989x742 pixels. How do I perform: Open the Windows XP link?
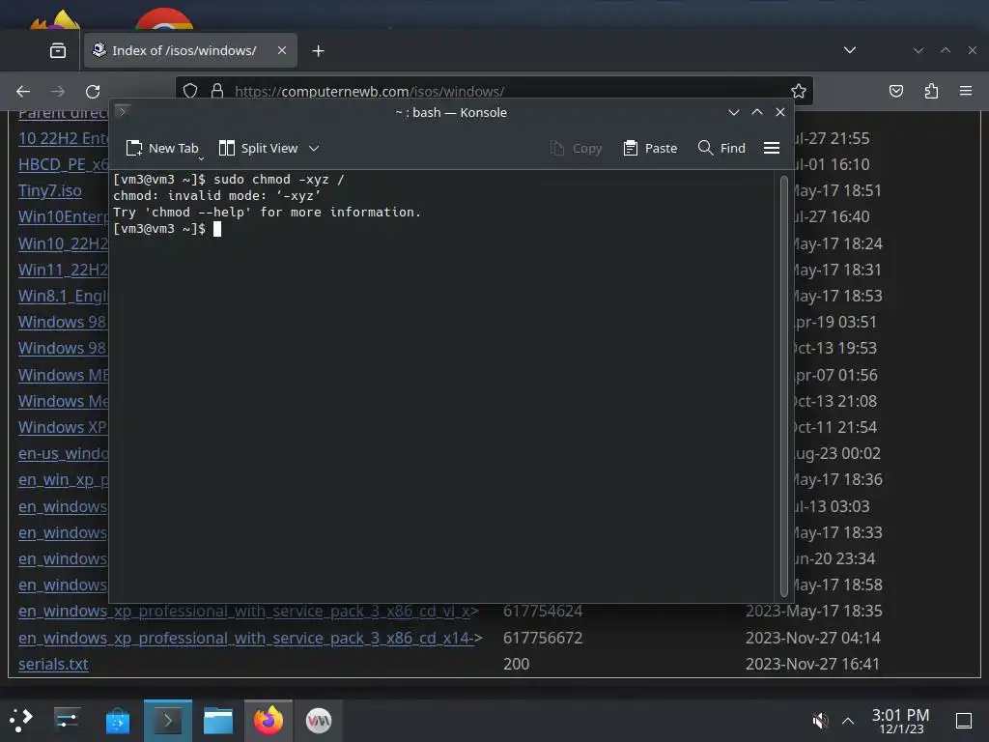pyautogui.click(x=63, y=427)
